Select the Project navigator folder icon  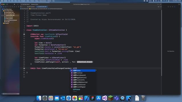pyautogui.click(x=2, y=7)
